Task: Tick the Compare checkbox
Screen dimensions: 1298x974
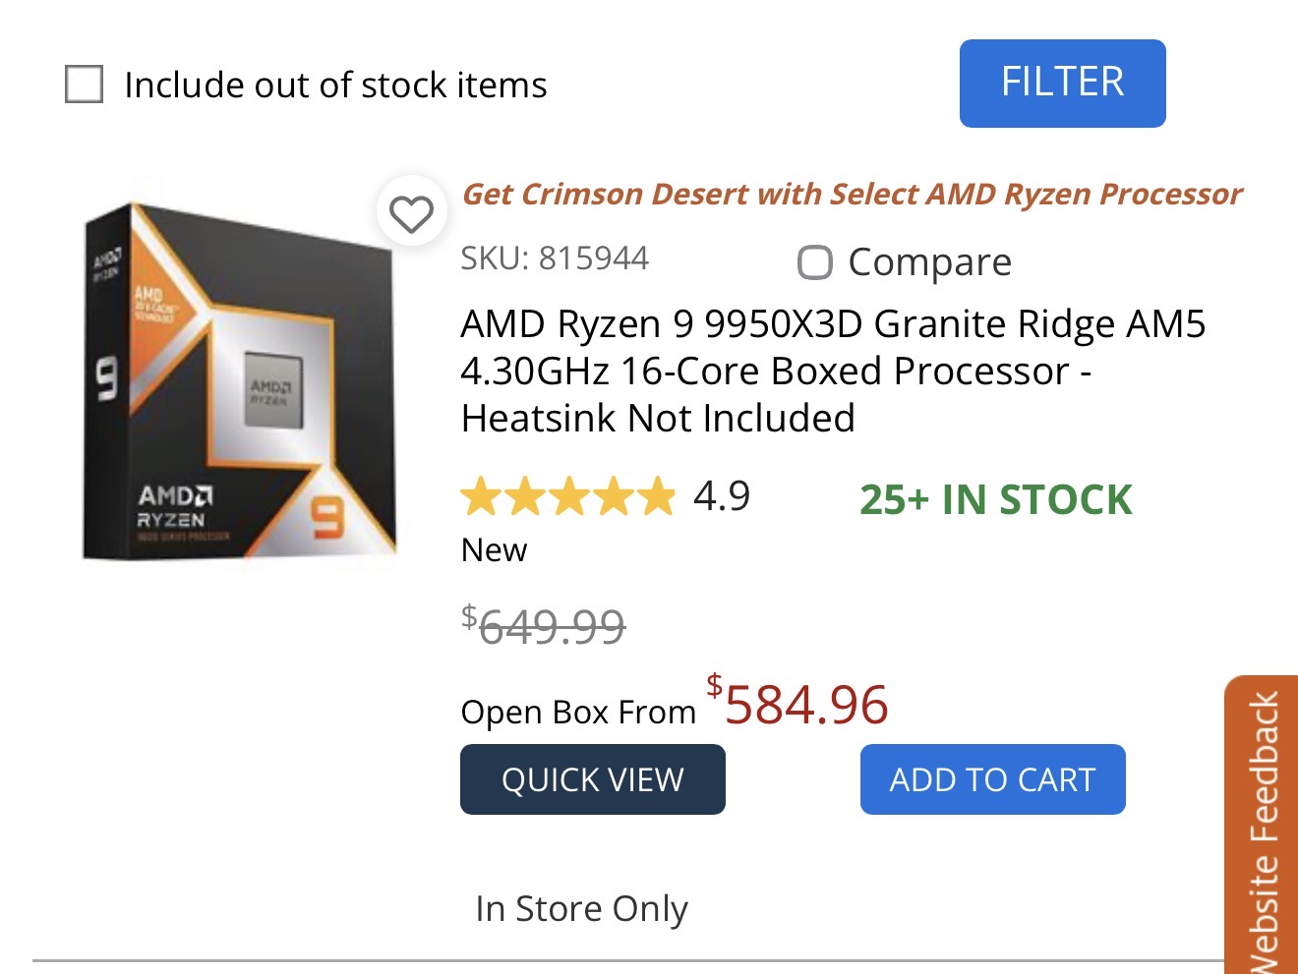Action: [x=814, y=262]
